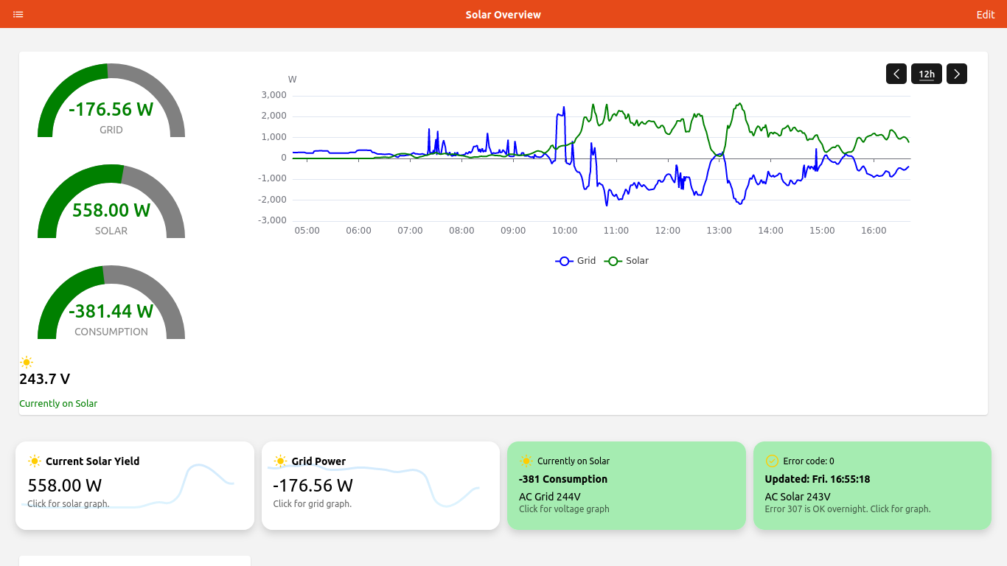Open the hamburger menu icon

[18, 15]
